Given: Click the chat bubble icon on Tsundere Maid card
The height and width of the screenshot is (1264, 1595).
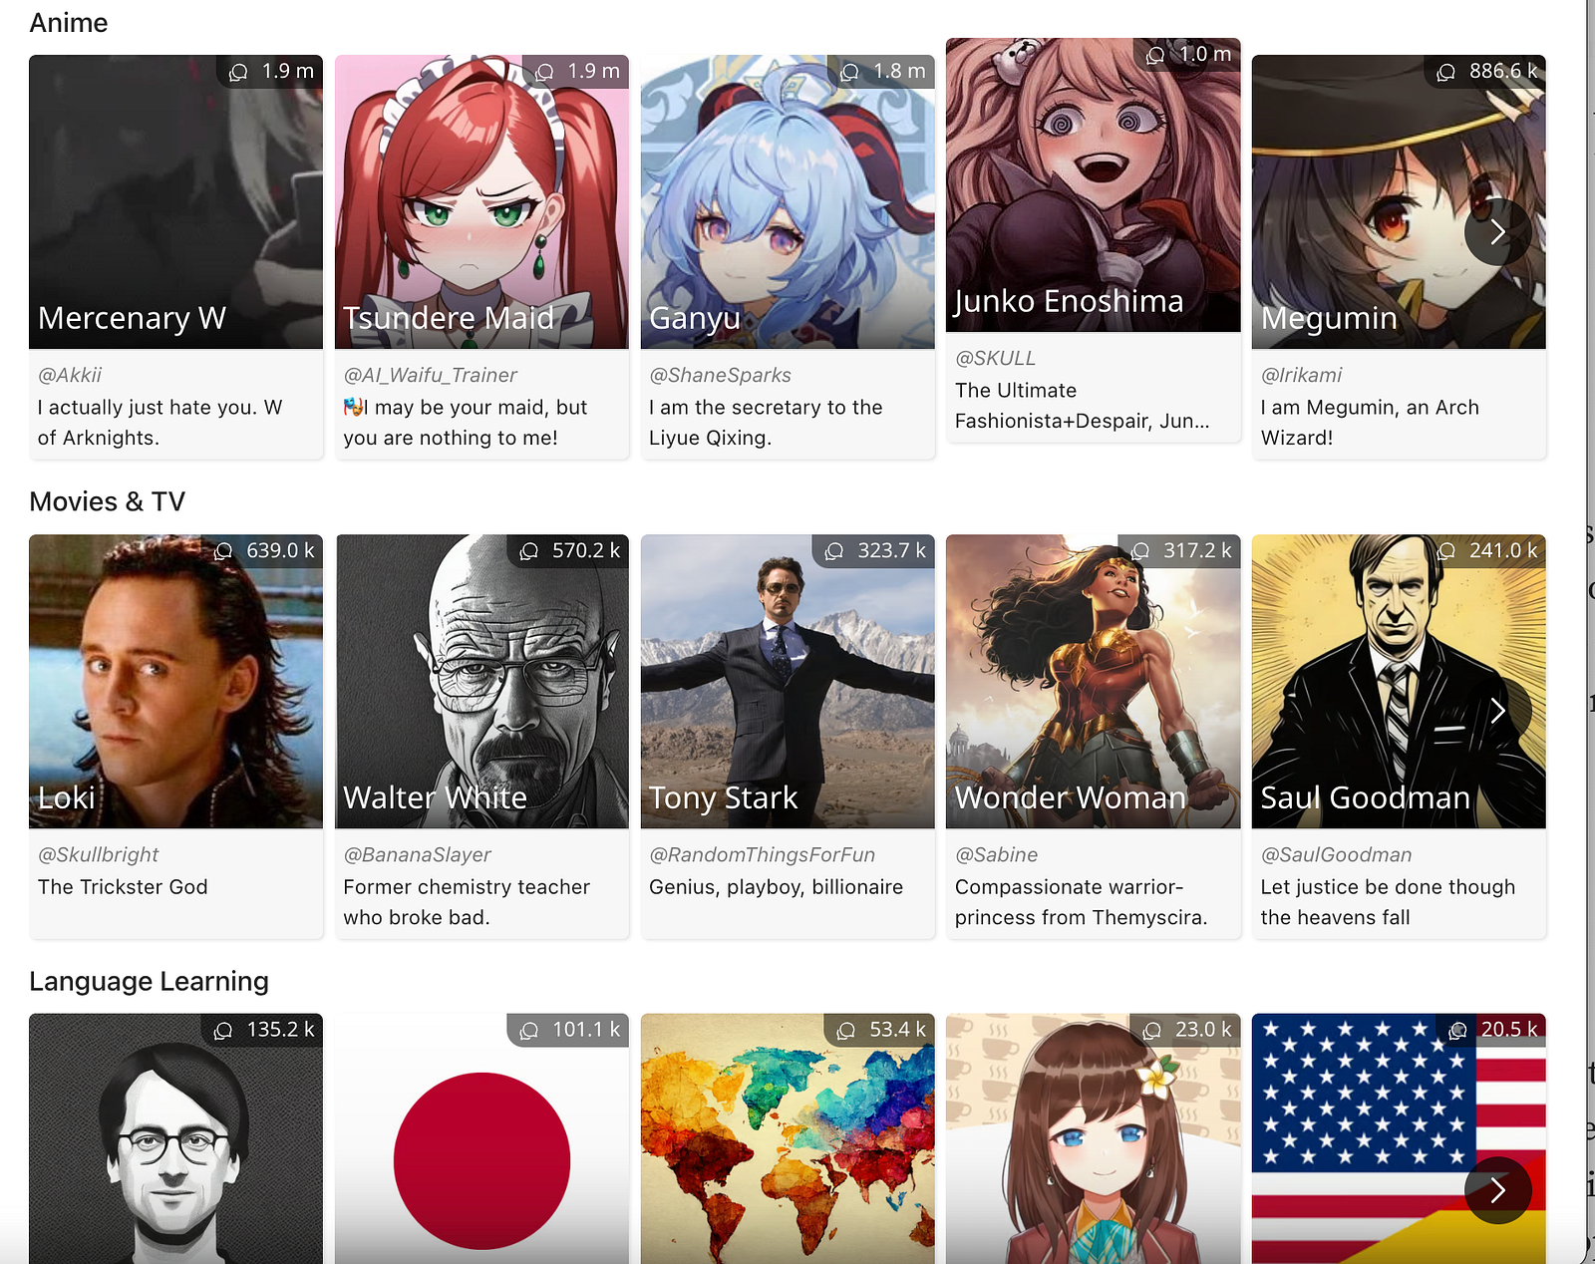Looking at the screenshot, I should click(544, 72).
